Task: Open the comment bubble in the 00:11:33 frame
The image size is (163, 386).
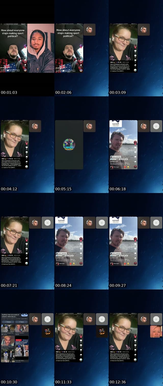Action: pyautogui.click(x=81, y=345)
